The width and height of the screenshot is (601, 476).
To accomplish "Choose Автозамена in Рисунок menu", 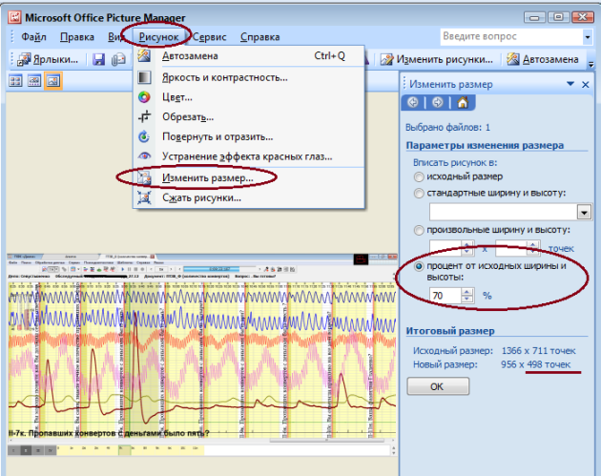I will 248,56.
